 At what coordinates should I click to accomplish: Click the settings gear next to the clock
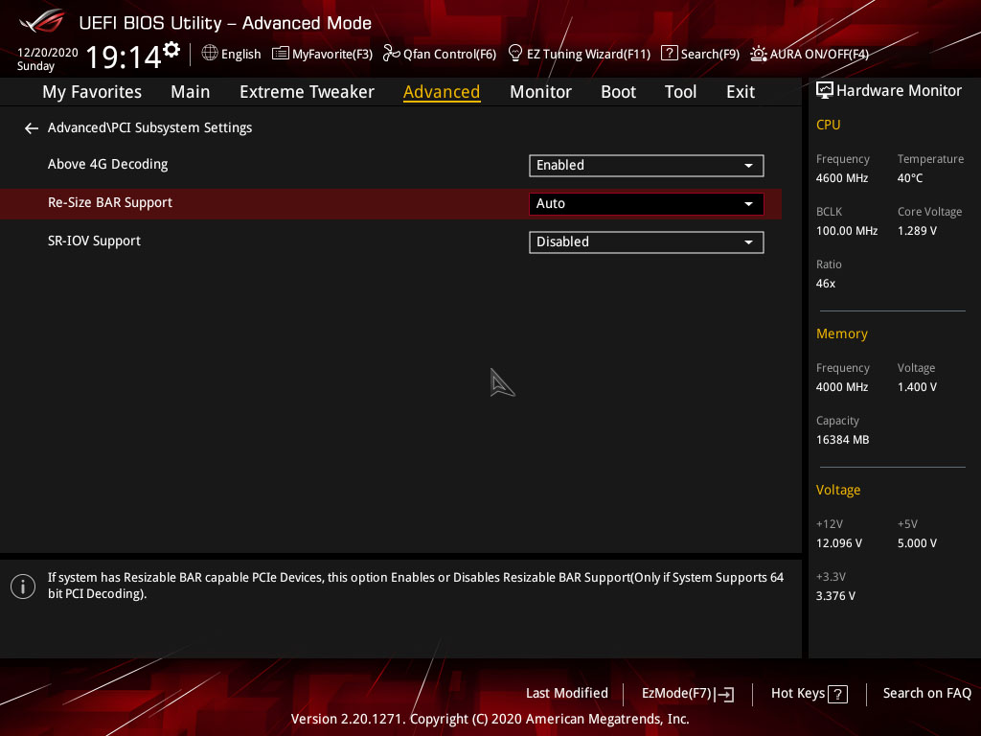tap(171, 50)
